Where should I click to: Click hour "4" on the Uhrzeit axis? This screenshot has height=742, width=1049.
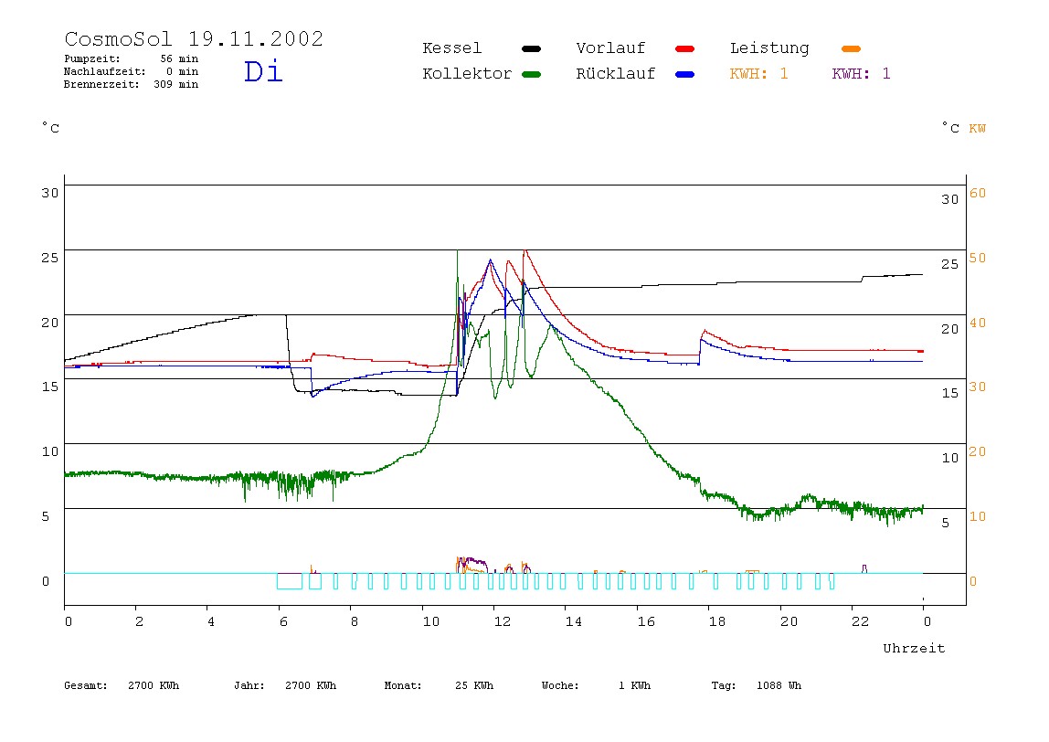pyautogui.click(x=211, y=621)
